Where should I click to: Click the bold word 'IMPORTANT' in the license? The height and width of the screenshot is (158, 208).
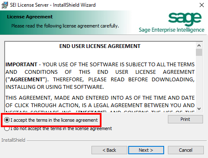(x=21, y=65)
